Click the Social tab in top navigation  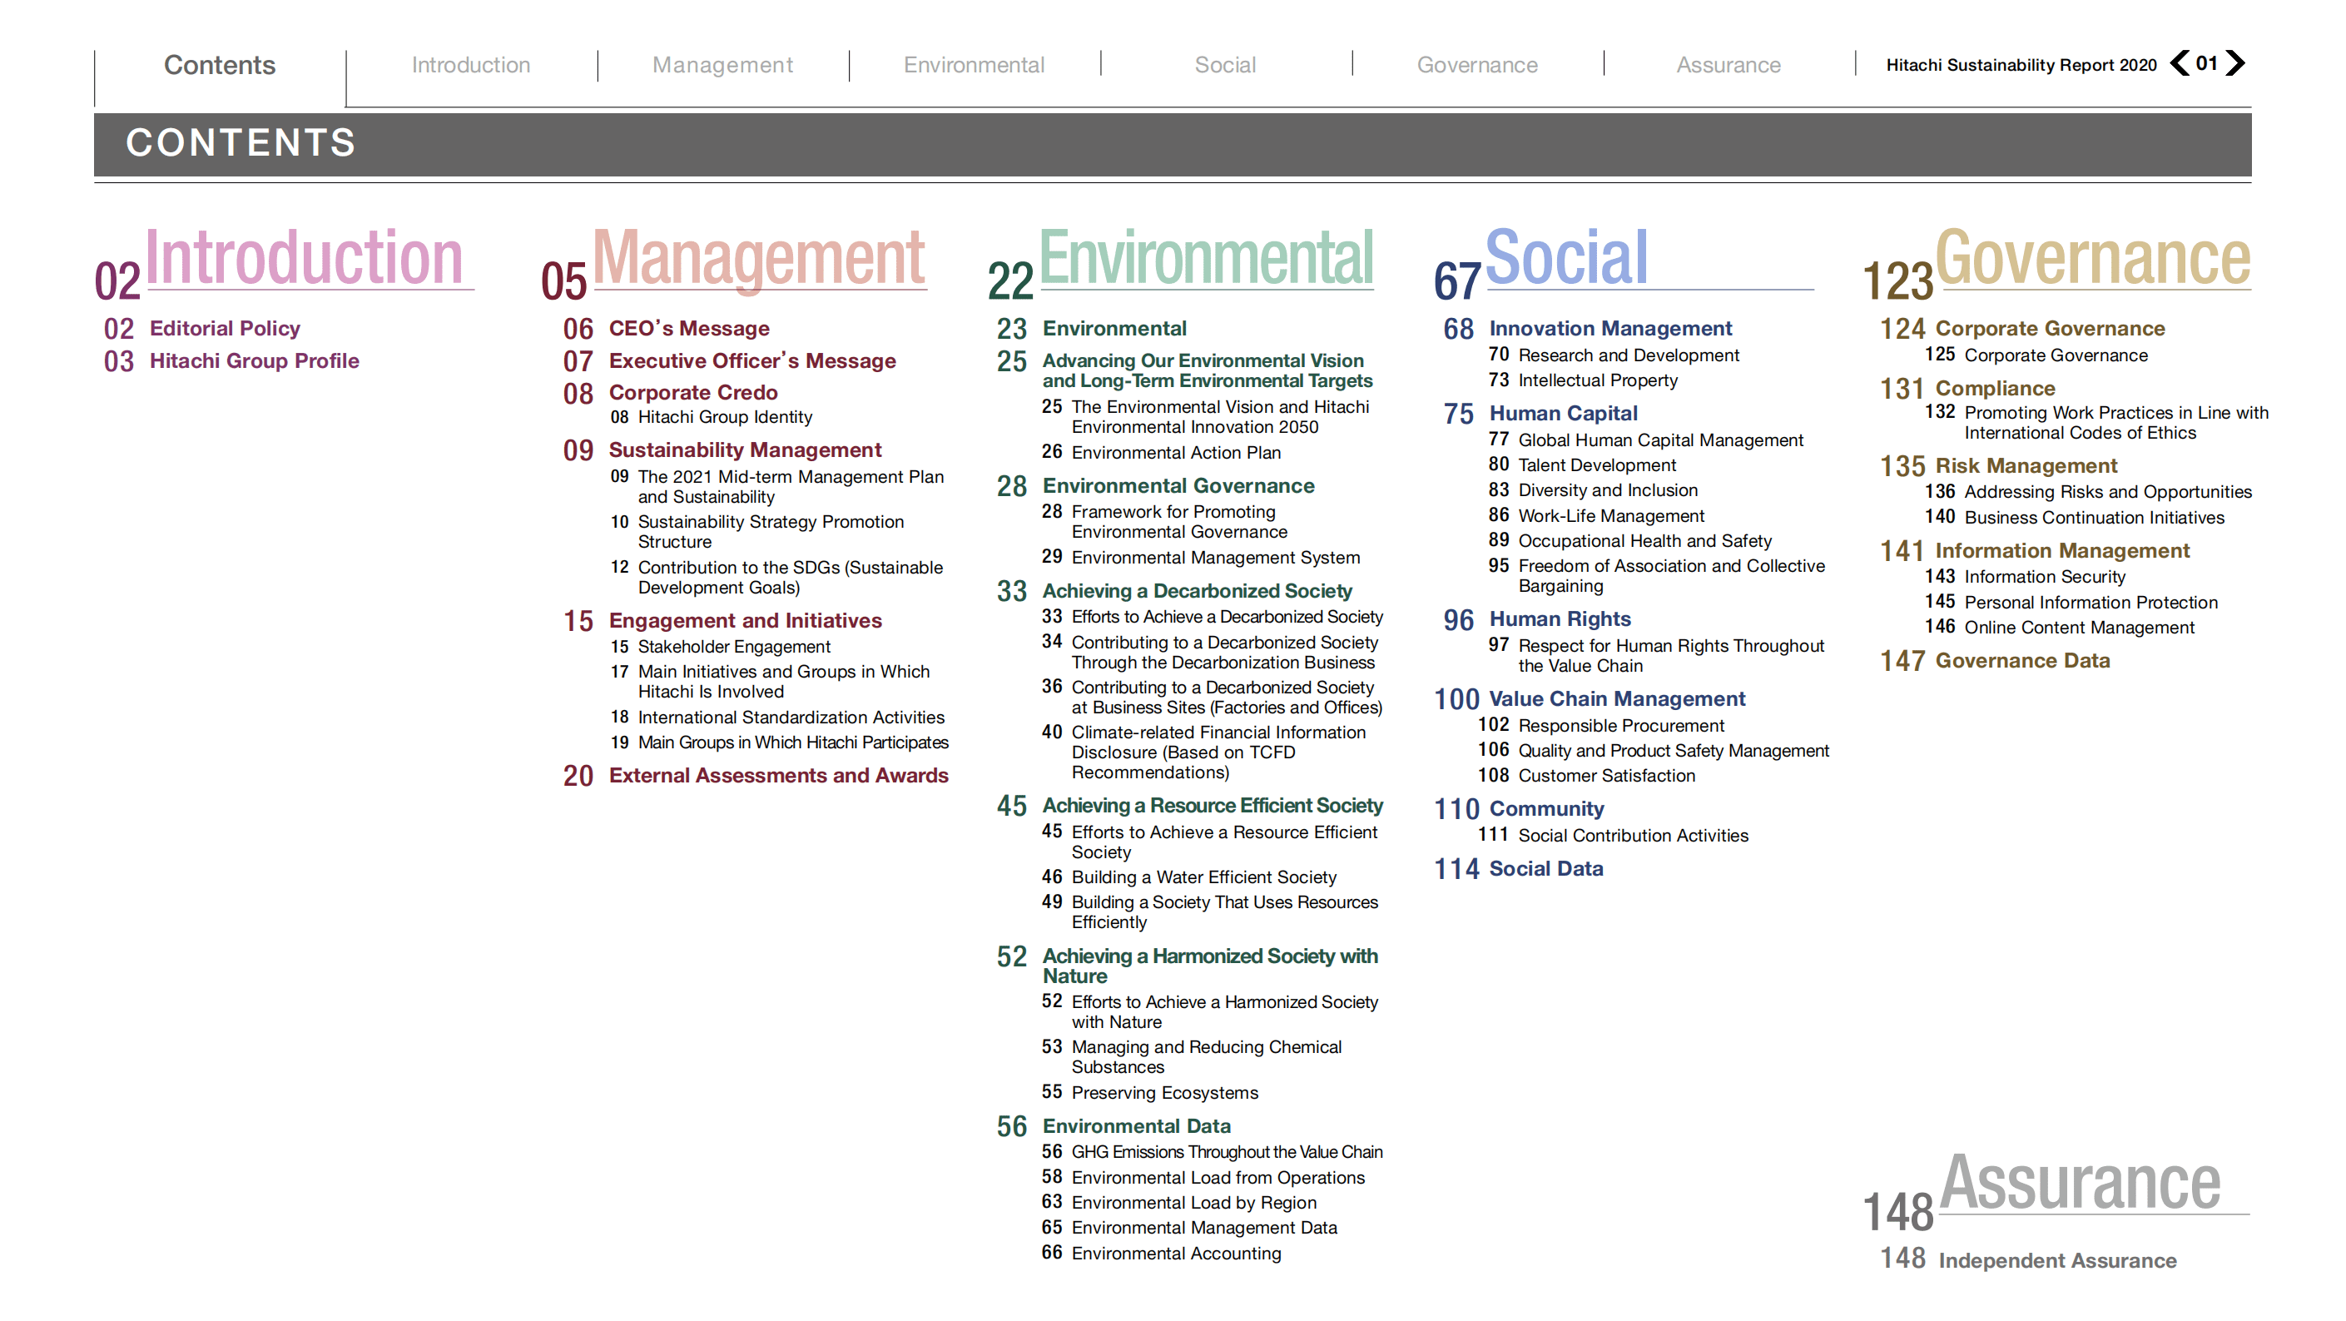tap(1225, 65)
